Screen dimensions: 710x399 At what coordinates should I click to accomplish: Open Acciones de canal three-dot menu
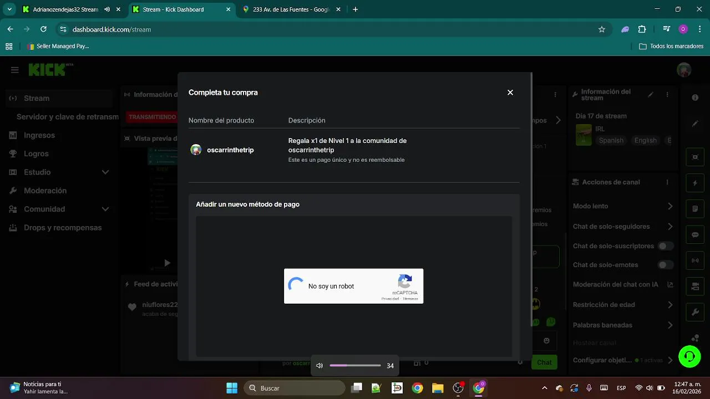pyautogui.click(x=667, y=182)
